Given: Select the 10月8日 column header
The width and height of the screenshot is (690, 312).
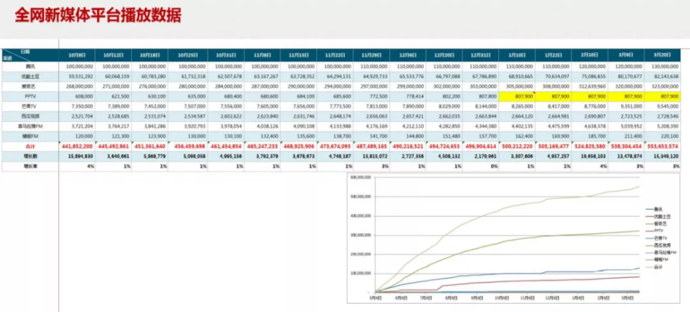Looking at the screenshot, I should point(77,55).
